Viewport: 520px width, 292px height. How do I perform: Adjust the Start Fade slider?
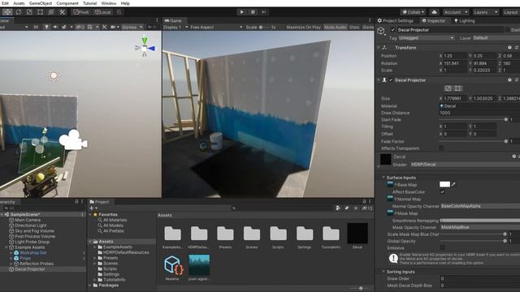coord(473,119)
